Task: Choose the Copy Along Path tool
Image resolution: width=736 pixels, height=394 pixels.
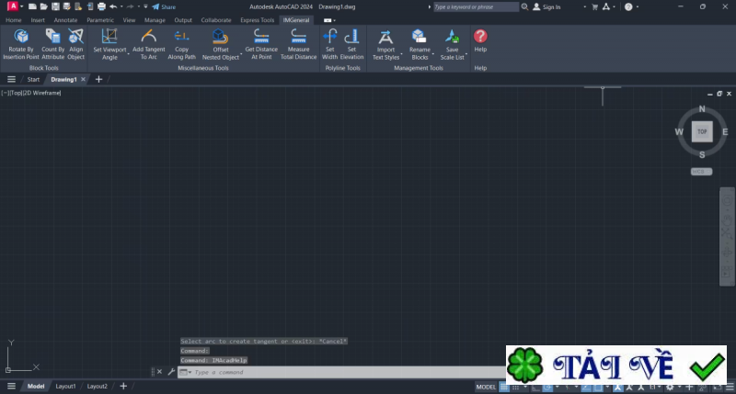Action: tap(182, 43)
